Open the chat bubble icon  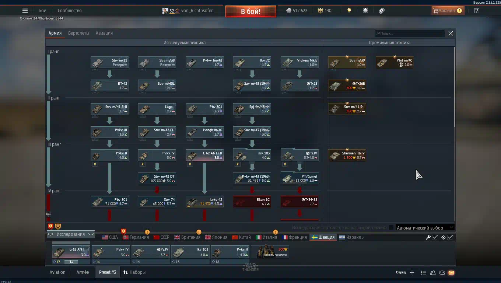442,273
